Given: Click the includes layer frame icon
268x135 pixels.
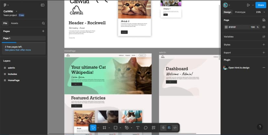Looking at the screenshot, I should (5, 74).
